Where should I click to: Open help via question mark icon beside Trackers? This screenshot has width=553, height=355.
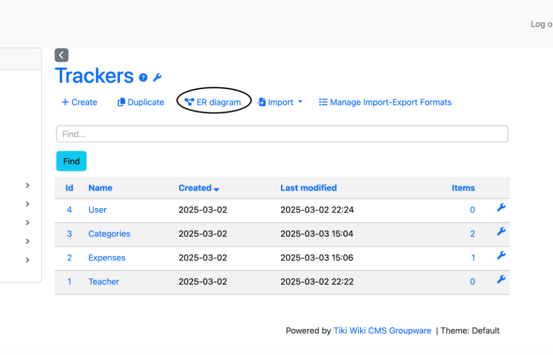point(143,77)
